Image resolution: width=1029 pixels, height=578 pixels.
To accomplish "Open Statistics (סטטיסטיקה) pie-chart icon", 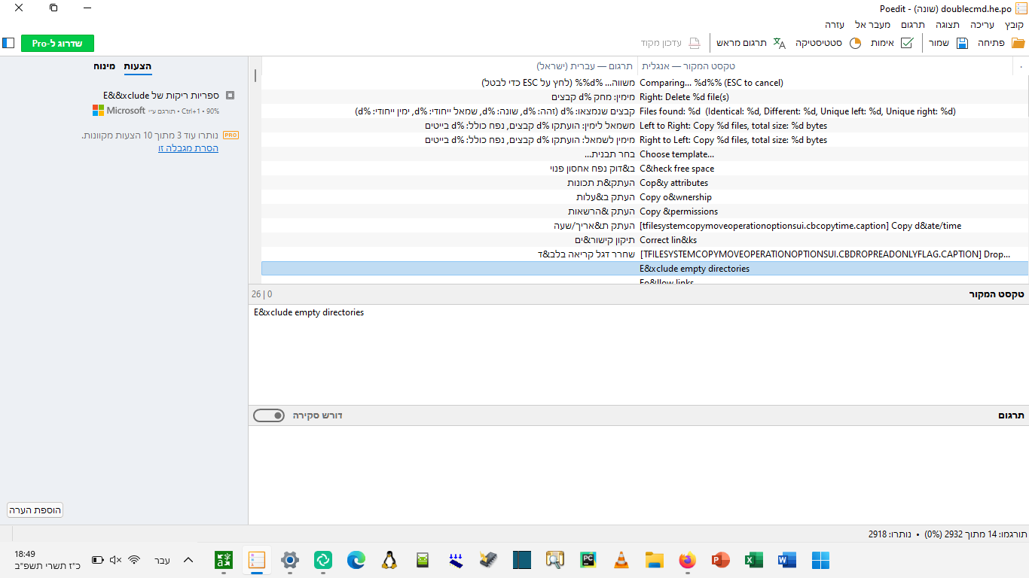I will [855, 43].
